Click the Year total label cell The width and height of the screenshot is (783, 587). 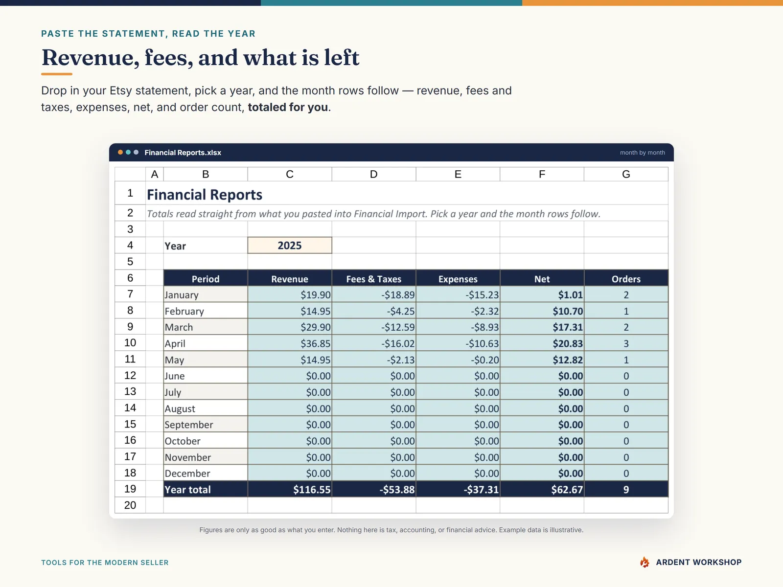click(206, 489)
